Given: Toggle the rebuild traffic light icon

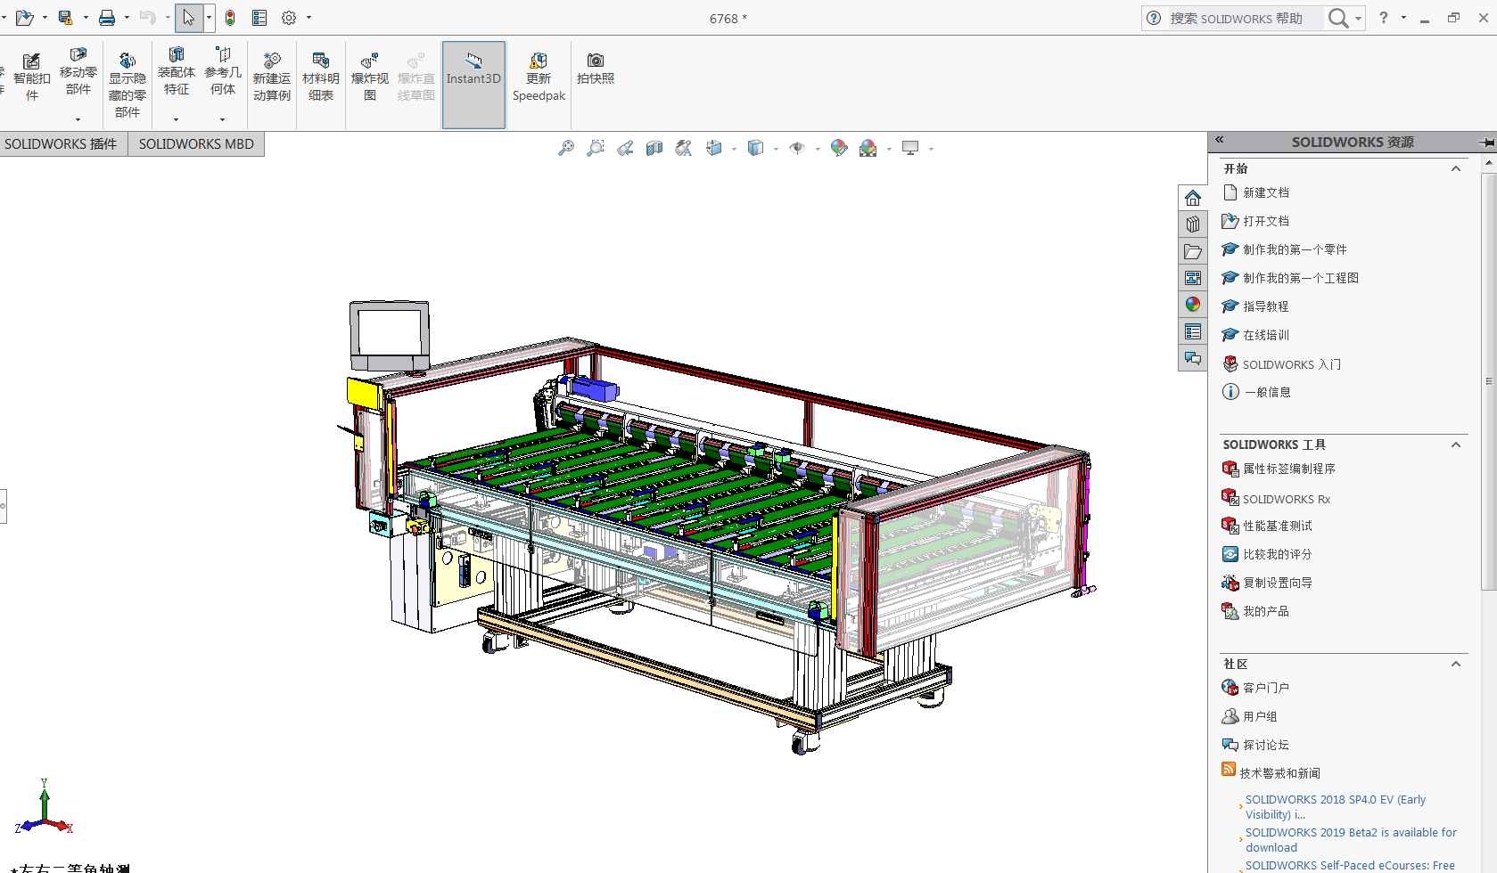Looking at the screenshot, I should 230,18.
